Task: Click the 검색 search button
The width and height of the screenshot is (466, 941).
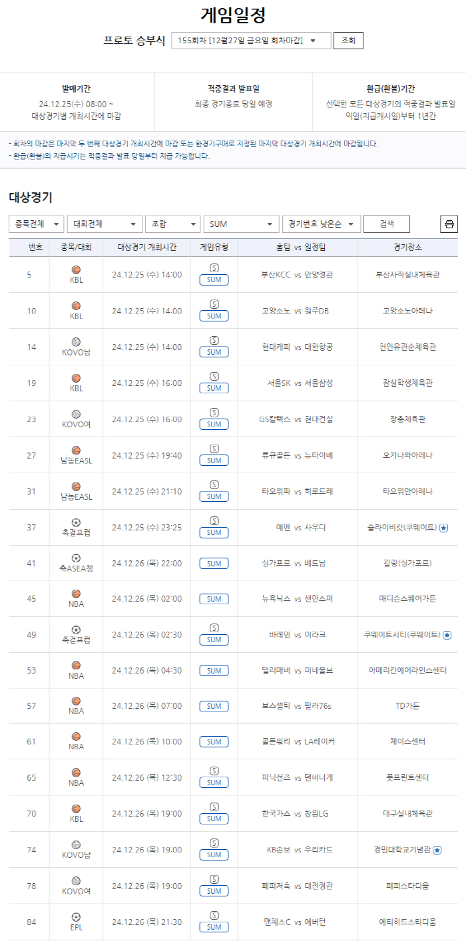Action: (x=386, y=224)
